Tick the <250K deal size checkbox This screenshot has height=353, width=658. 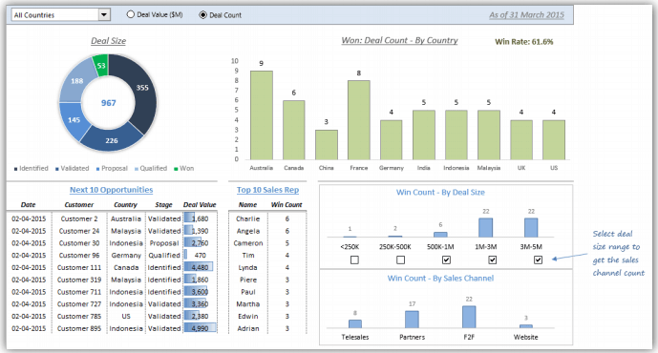[x=354, y=260]
